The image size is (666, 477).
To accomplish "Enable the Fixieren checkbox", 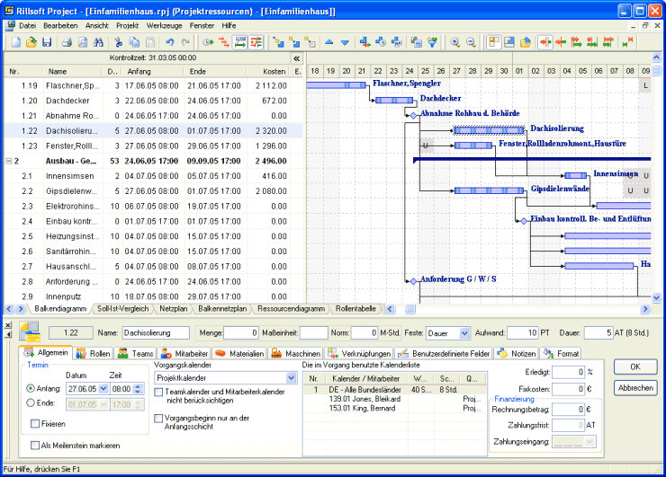I will coord(35,424).
